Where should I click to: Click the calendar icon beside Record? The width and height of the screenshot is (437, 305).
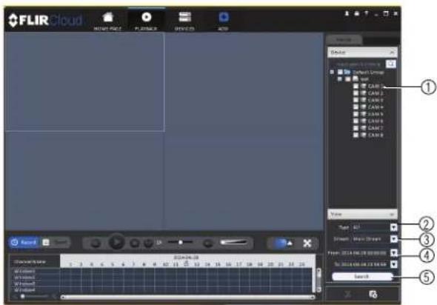coord(46,242)
